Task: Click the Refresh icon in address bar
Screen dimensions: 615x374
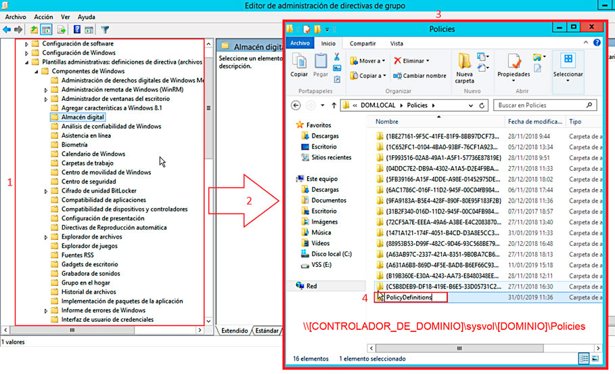Action: pyautogui.click(x=482, y=105)
